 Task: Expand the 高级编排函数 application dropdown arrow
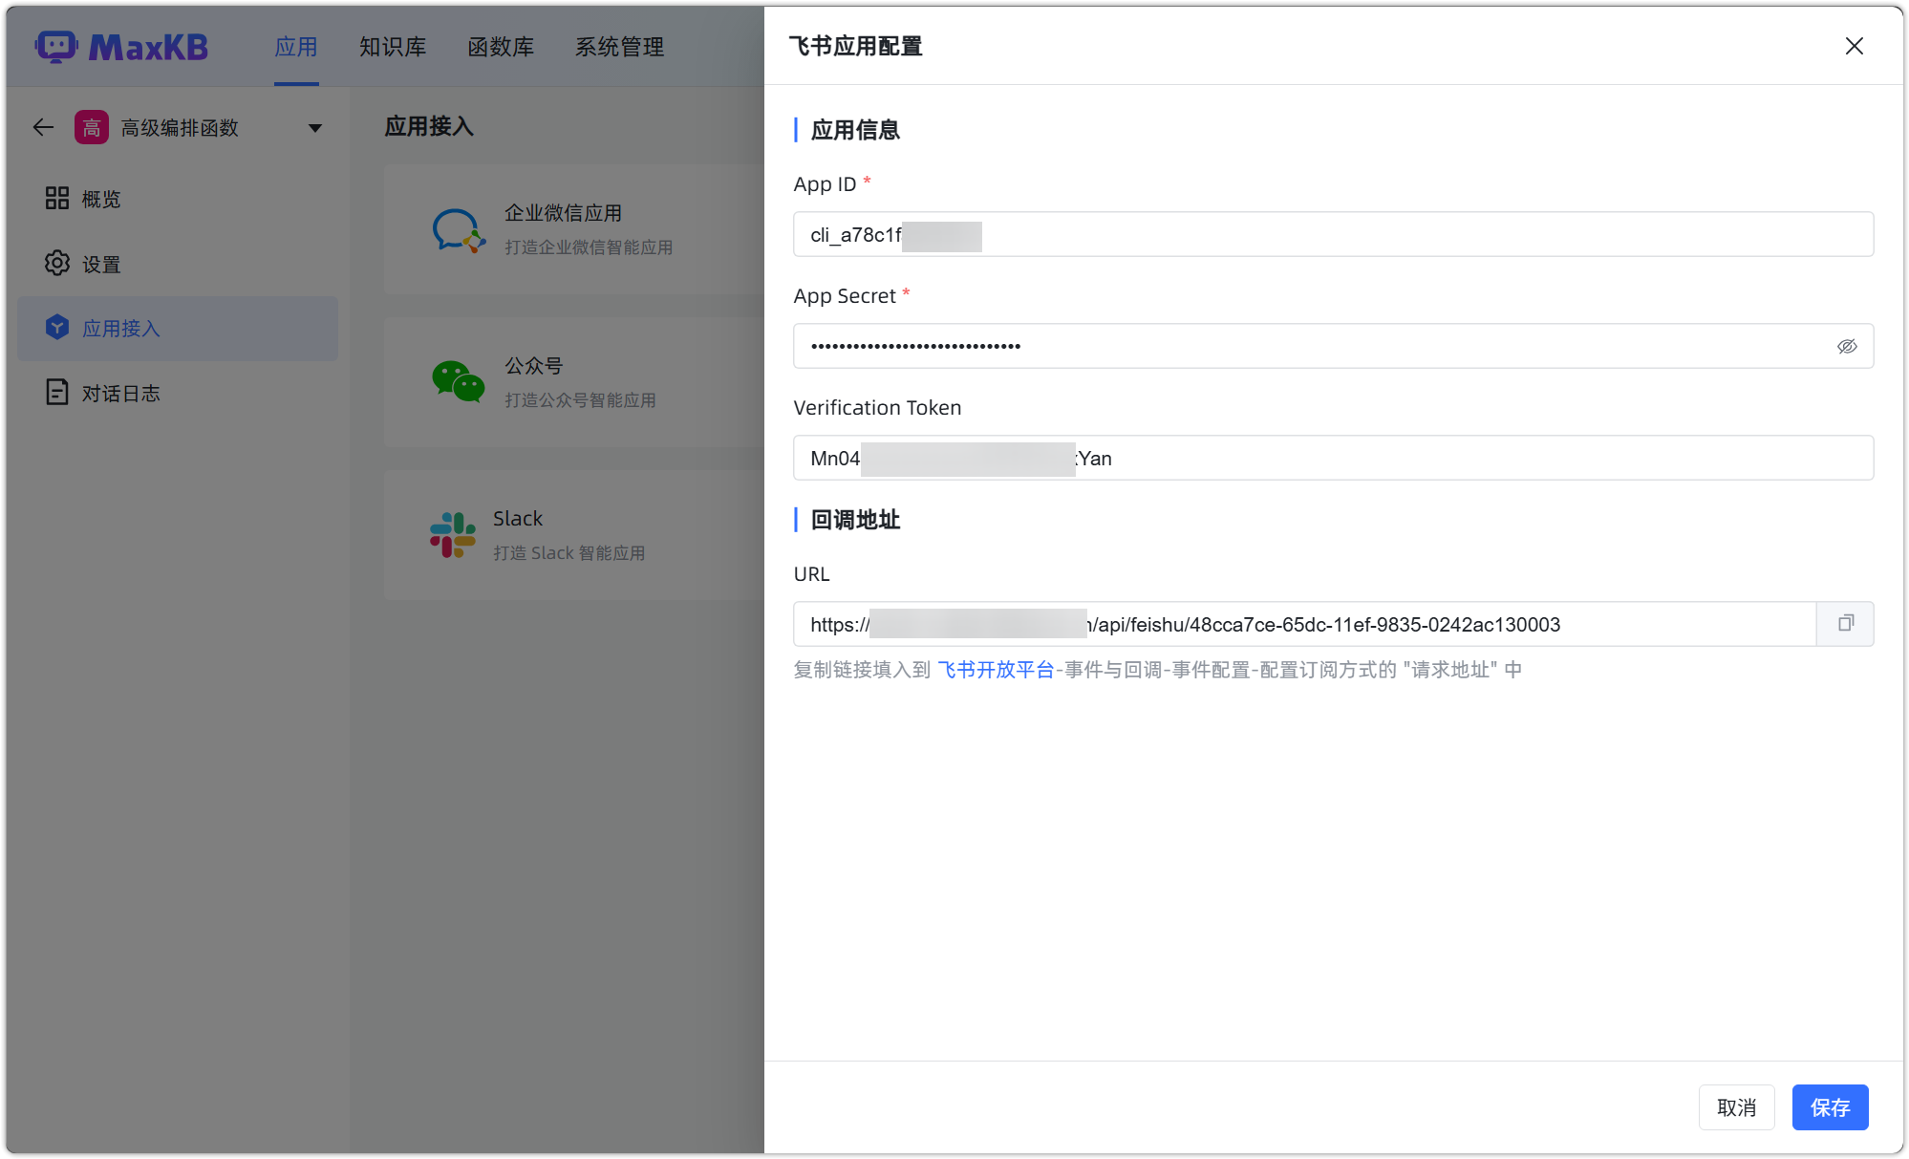(x=314, y=128)
